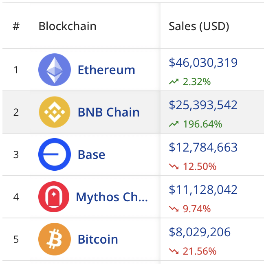Click the green uptrend arrow beside 196.64%

(x=174, y=124)
